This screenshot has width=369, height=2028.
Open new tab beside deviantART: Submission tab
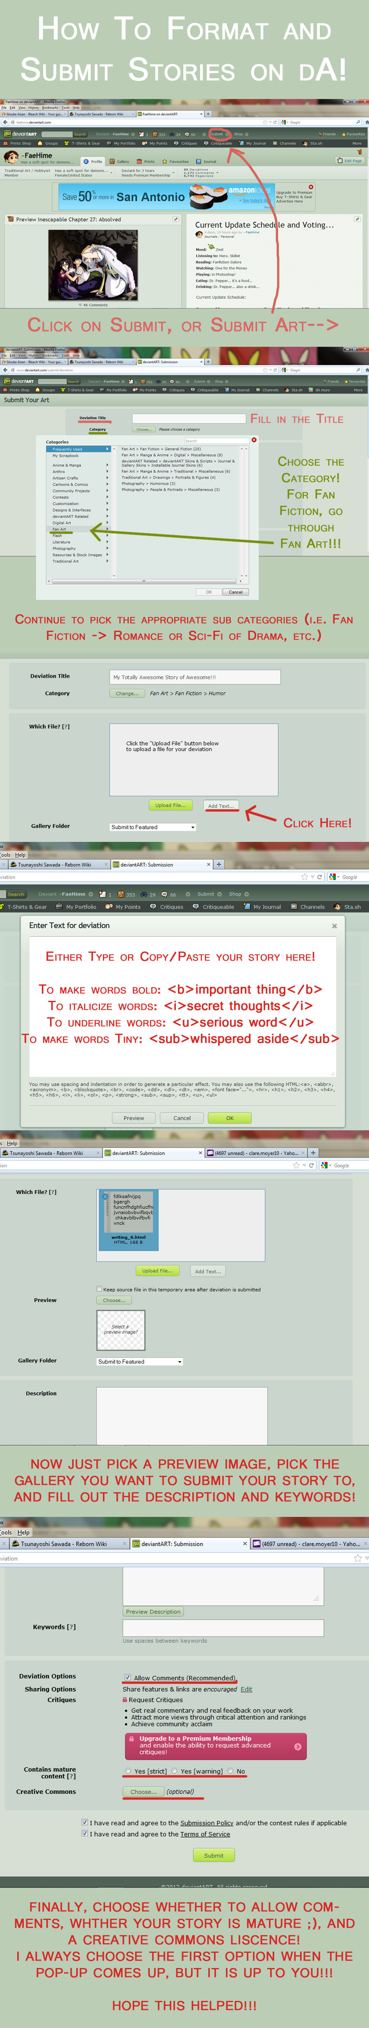click(x=219, y=864)
